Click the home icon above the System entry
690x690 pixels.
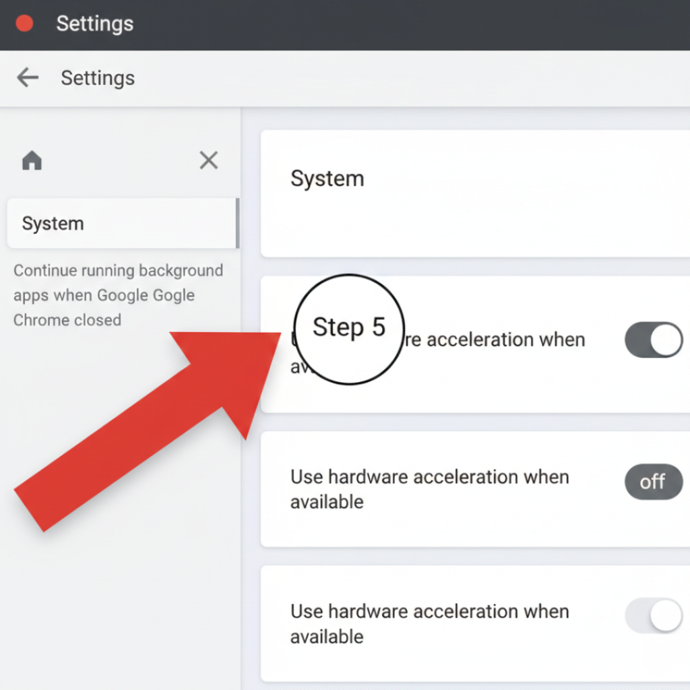[32, 160]
